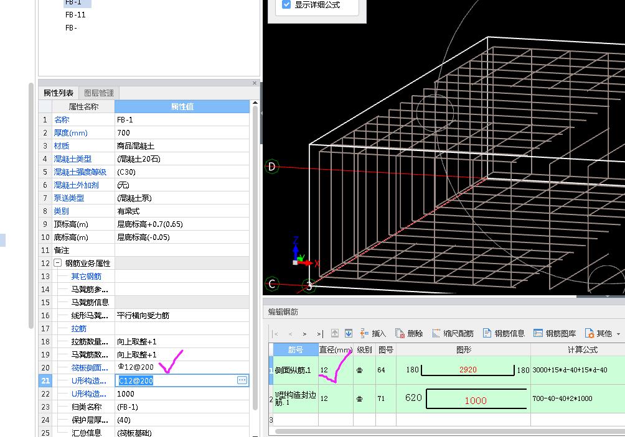625x437 pixels.
Task: Collapse the 钢筋业务属性 group
Action: [x=58, y=263]
